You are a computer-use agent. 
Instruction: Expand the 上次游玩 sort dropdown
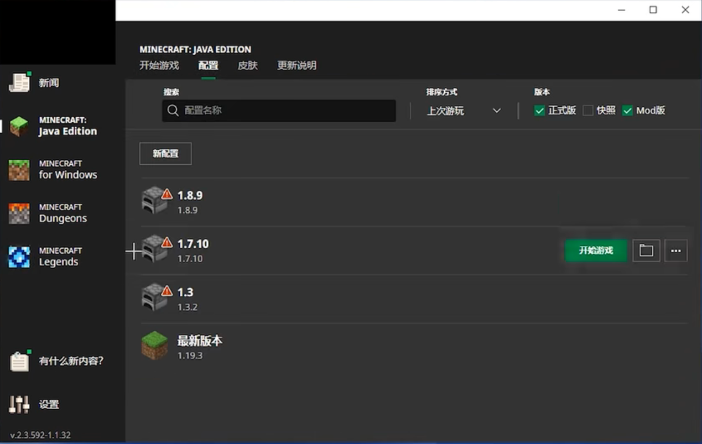click(x=464, y=111)
